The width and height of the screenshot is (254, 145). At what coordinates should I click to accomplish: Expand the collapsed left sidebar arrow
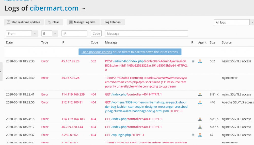coord(1,71)
